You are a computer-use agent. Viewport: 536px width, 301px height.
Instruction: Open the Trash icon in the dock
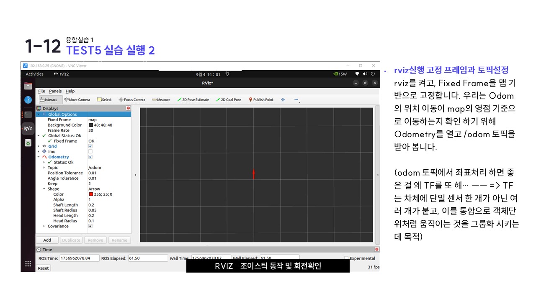28,143
